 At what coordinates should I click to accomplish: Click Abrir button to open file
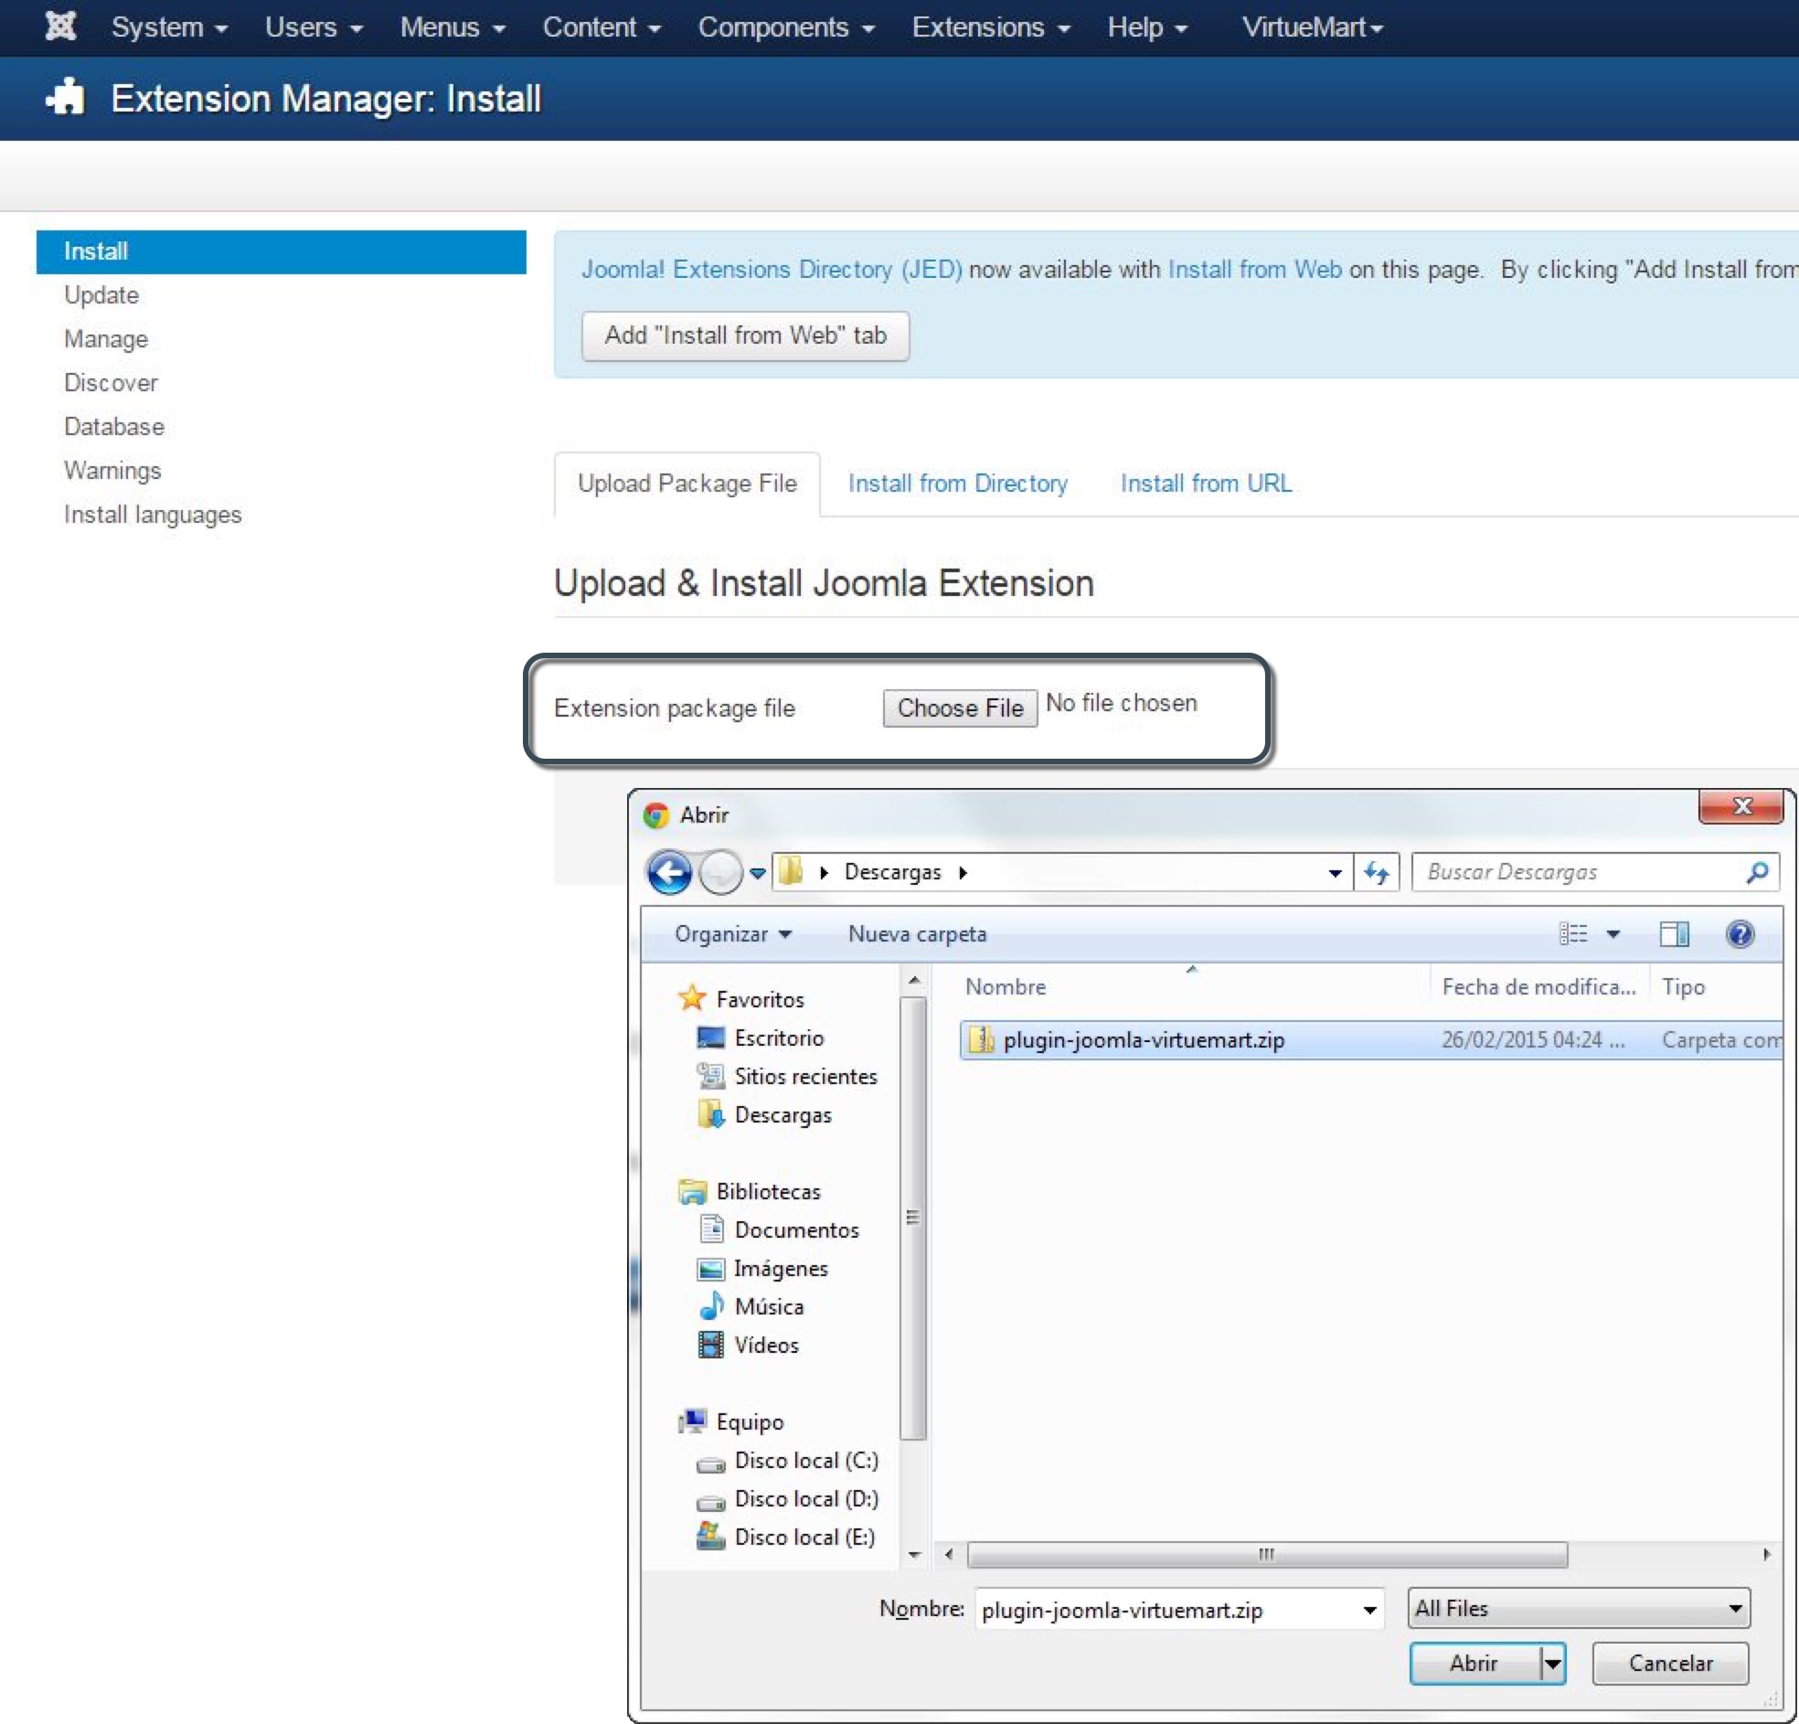click(1474, 1663)
